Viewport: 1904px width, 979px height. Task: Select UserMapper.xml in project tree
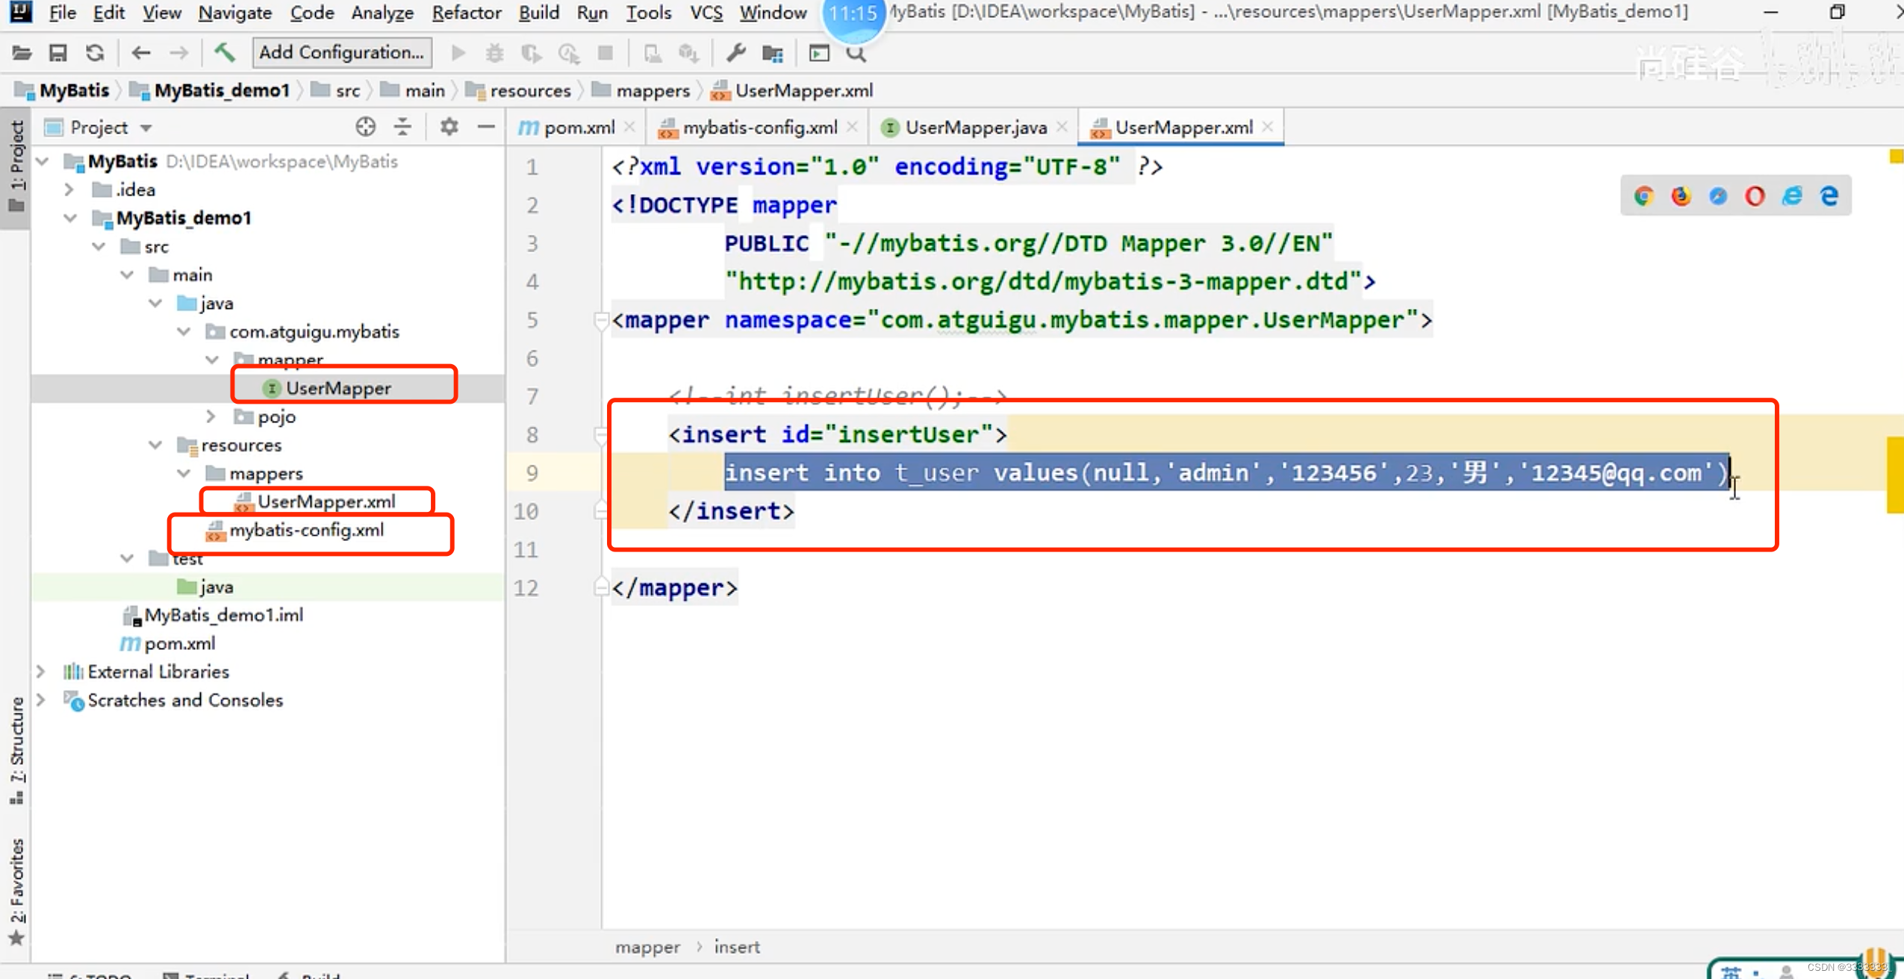pyautogui.click(x=314, y=501)
